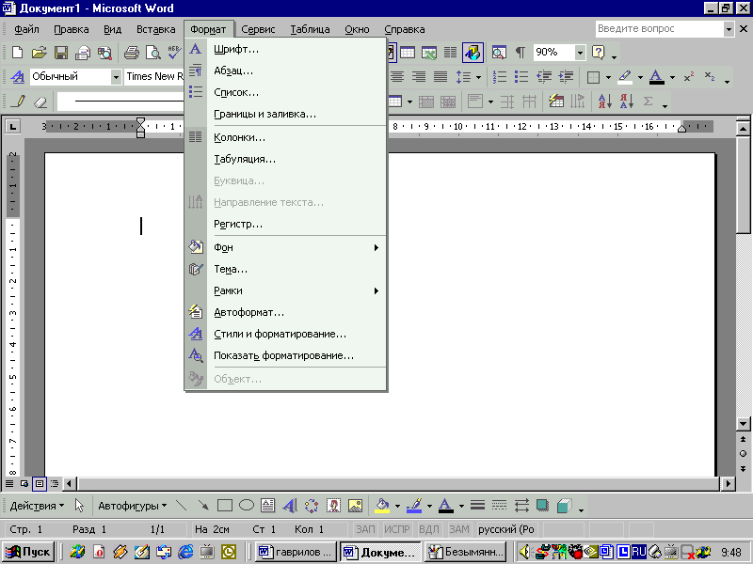Save the document with the floppy disk icon
753x564 pixels.
coord(61,53)
